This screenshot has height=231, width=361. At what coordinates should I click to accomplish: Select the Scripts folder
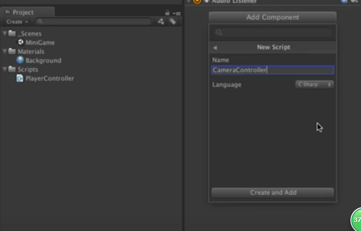(28, 69)
